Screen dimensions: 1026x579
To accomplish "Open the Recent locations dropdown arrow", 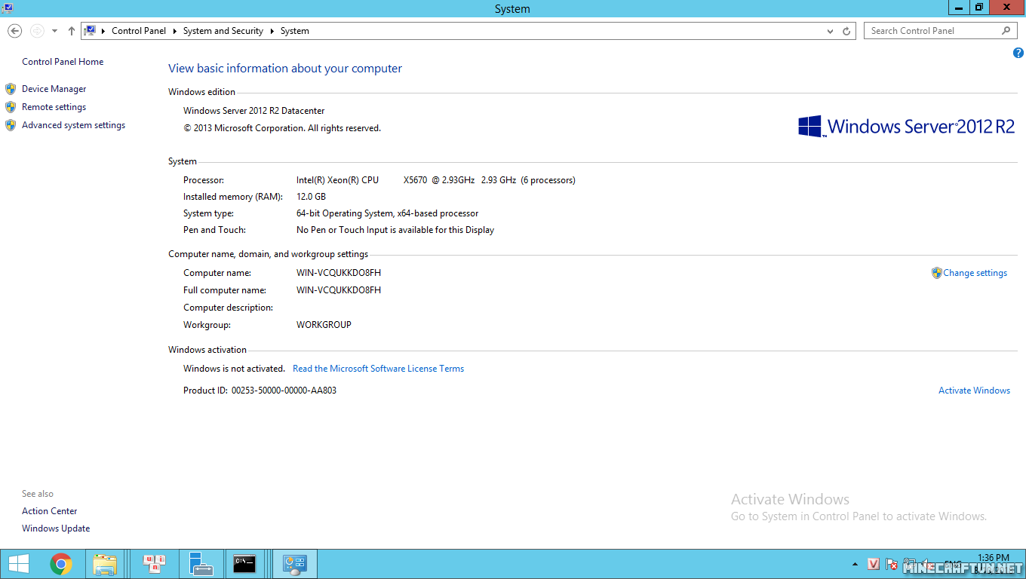I will (x=54, y=31).
